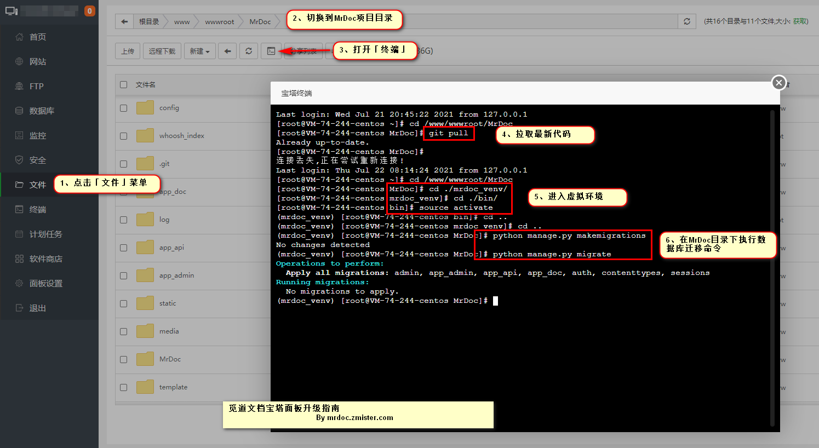
Task: Click the terminal vertical scrollbar
Action: 772,263
